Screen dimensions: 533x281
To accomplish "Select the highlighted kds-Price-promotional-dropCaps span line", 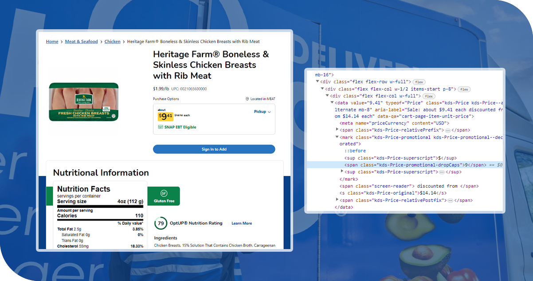I will [404, 165].
